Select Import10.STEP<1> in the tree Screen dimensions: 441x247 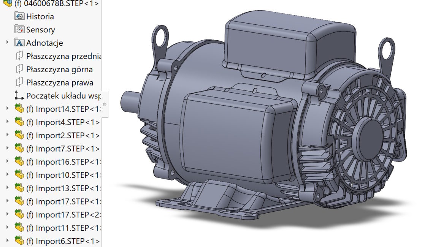pos(63,175)
